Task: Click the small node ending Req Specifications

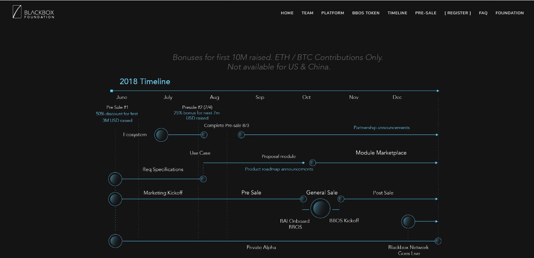Action: [203, 179]
